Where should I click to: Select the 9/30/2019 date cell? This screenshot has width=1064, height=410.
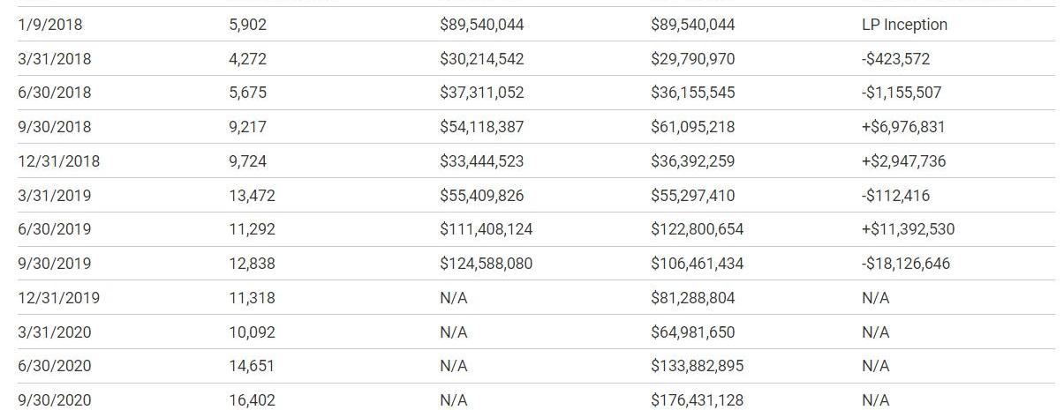[54, 264]
